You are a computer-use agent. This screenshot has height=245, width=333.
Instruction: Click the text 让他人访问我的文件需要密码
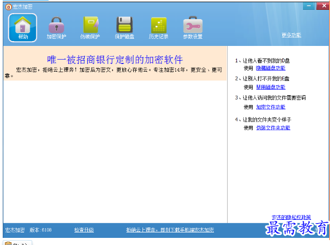pyautogui.click(x=274, y=98)
